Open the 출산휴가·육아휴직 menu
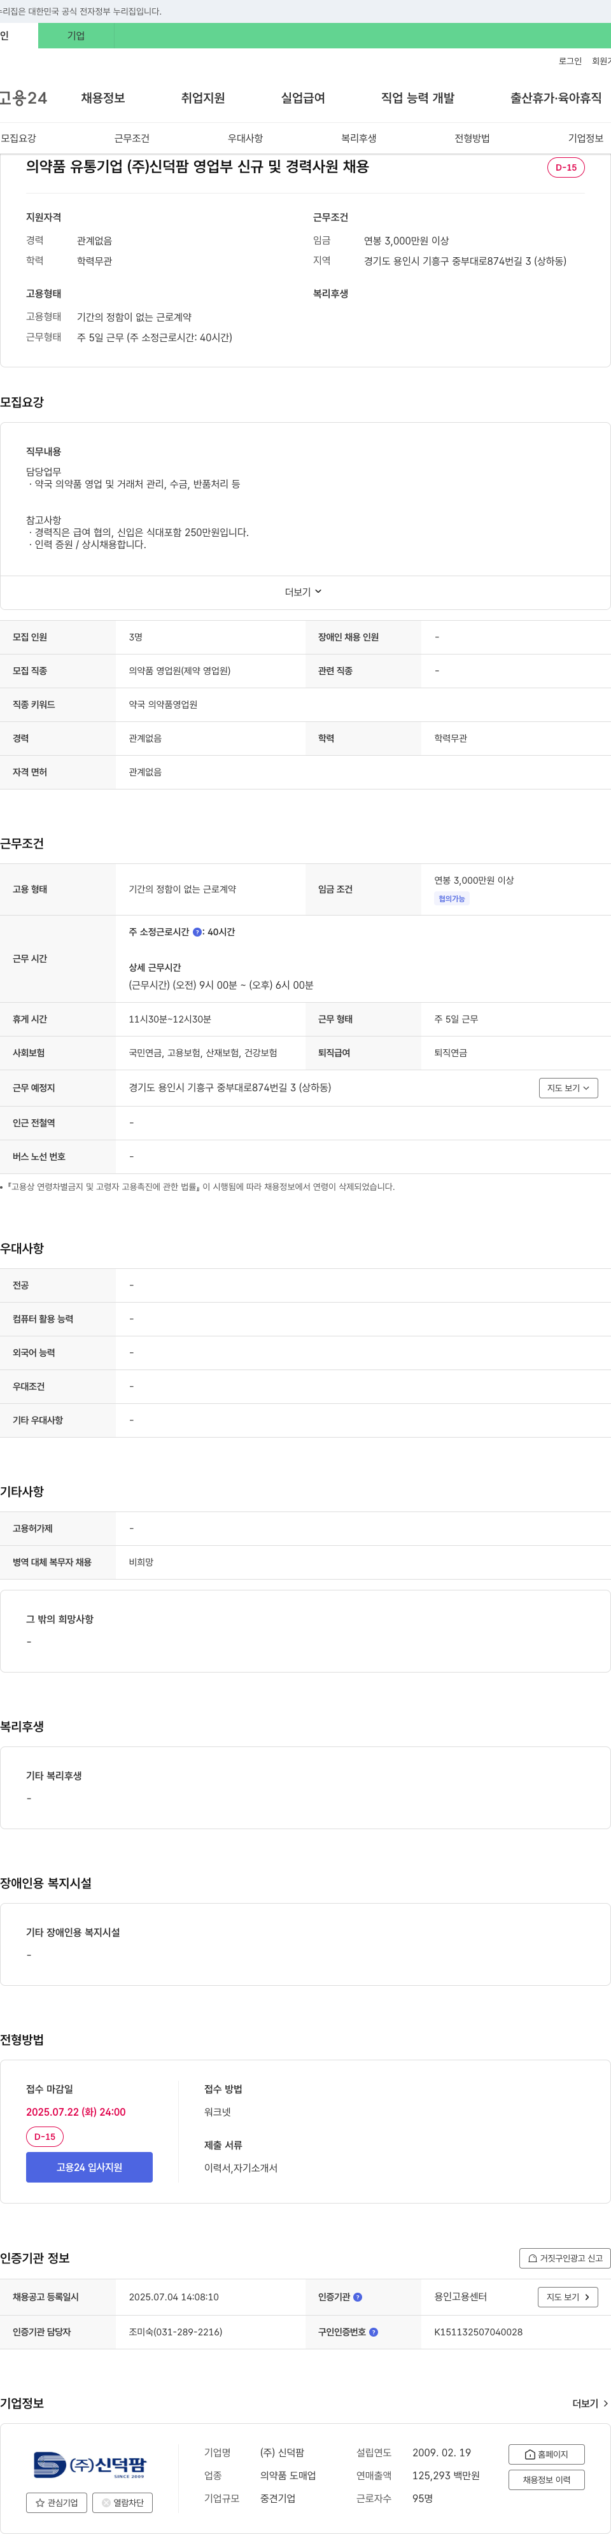This screenshot has width=611, height=2534. click(x=556, y=97)
